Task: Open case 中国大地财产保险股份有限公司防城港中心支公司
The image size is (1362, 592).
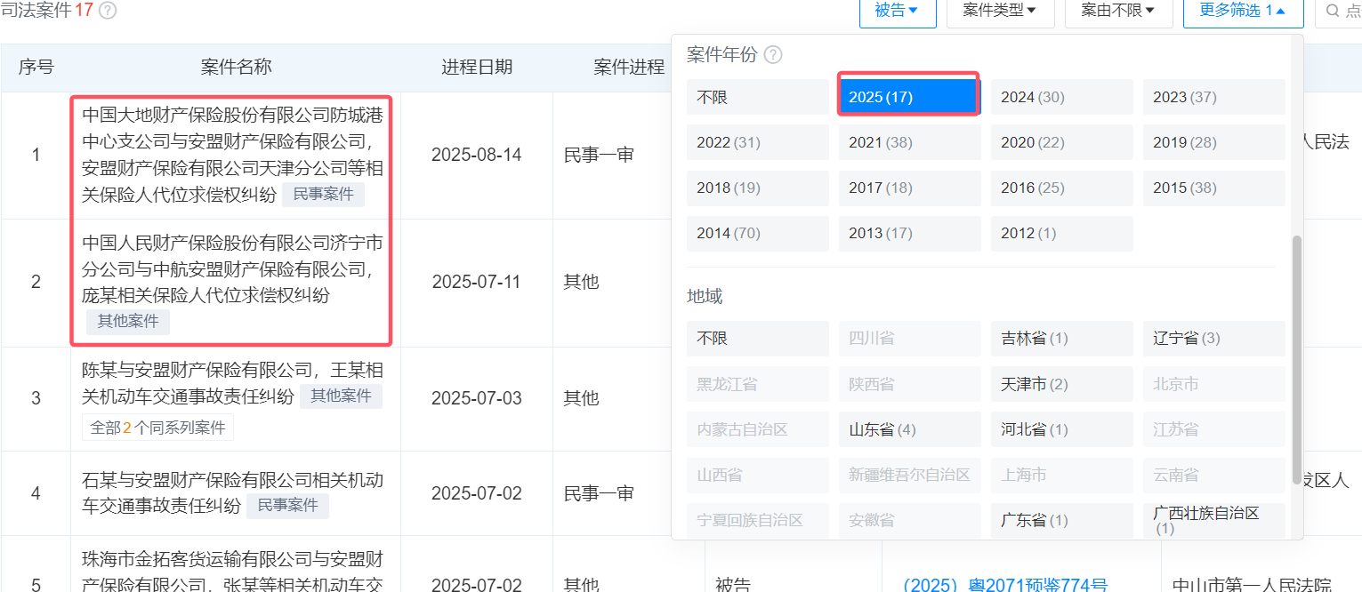Action: point(232,155)
